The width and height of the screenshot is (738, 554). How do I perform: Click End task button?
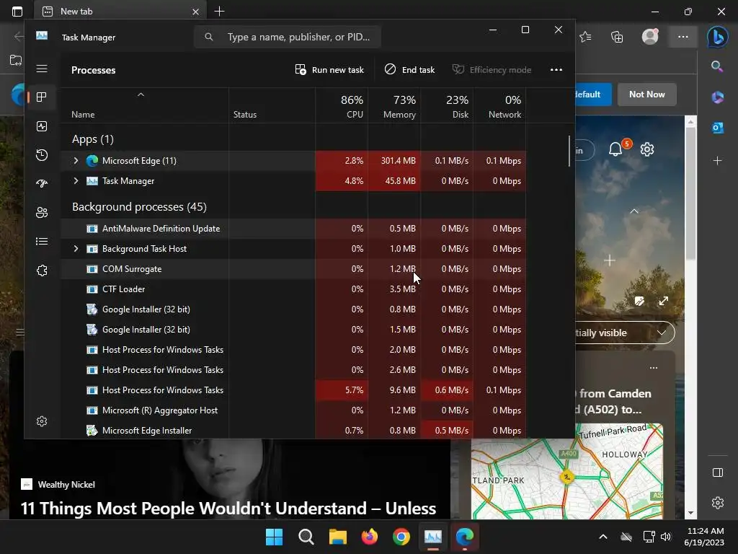(409, 70)
